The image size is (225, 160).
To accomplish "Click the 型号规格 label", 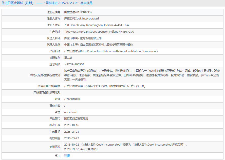I will pos(55,64).
